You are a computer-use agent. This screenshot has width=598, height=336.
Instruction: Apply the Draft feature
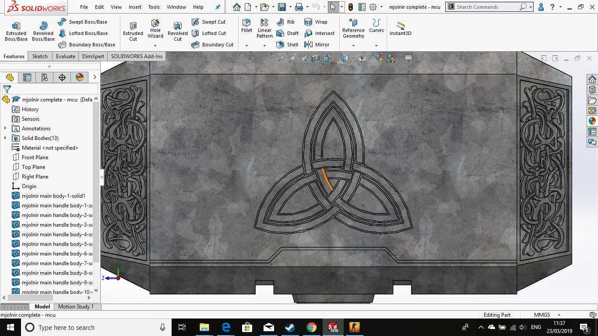tap(288, 33)
